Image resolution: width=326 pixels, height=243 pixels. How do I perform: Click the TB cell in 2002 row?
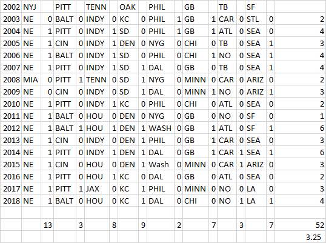tap(227, 7)
